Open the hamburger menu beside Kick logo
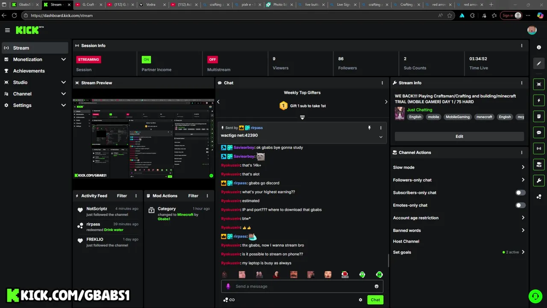Viewport: 547px width, 308px height. pyautogui.click(x=7, y=30)
